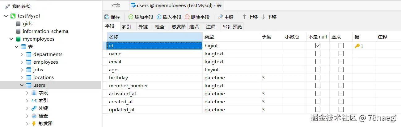The width and height of the screenshot is (401, 127).
Task: Check 不是 null for age field
Action: point(318,69)
